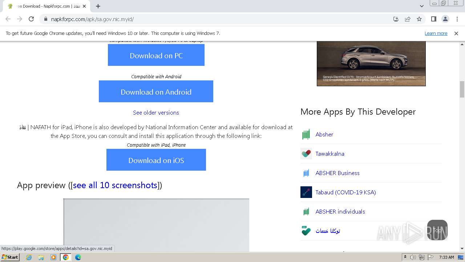
Task: Click the page vertical scrollbar thumb
Action: click(x=462, y=89)
